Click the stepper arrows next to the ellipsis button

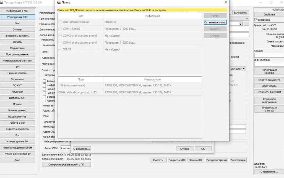tap(241, 24)
